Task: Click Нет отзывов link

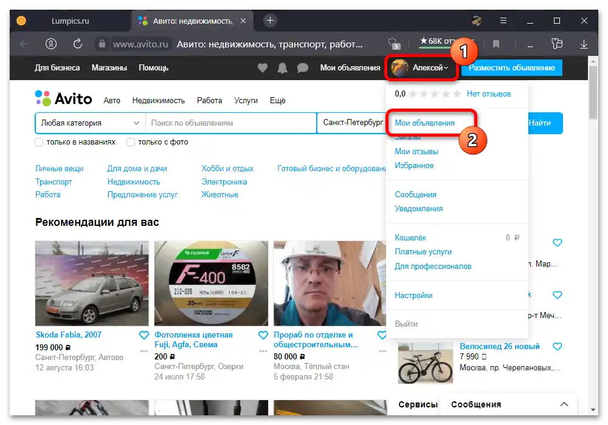Action: coord(489,93)
